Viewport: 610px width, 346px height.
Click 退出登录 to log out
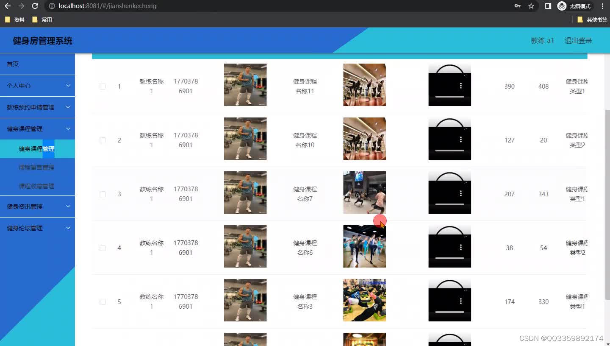(x=578, y=41)
